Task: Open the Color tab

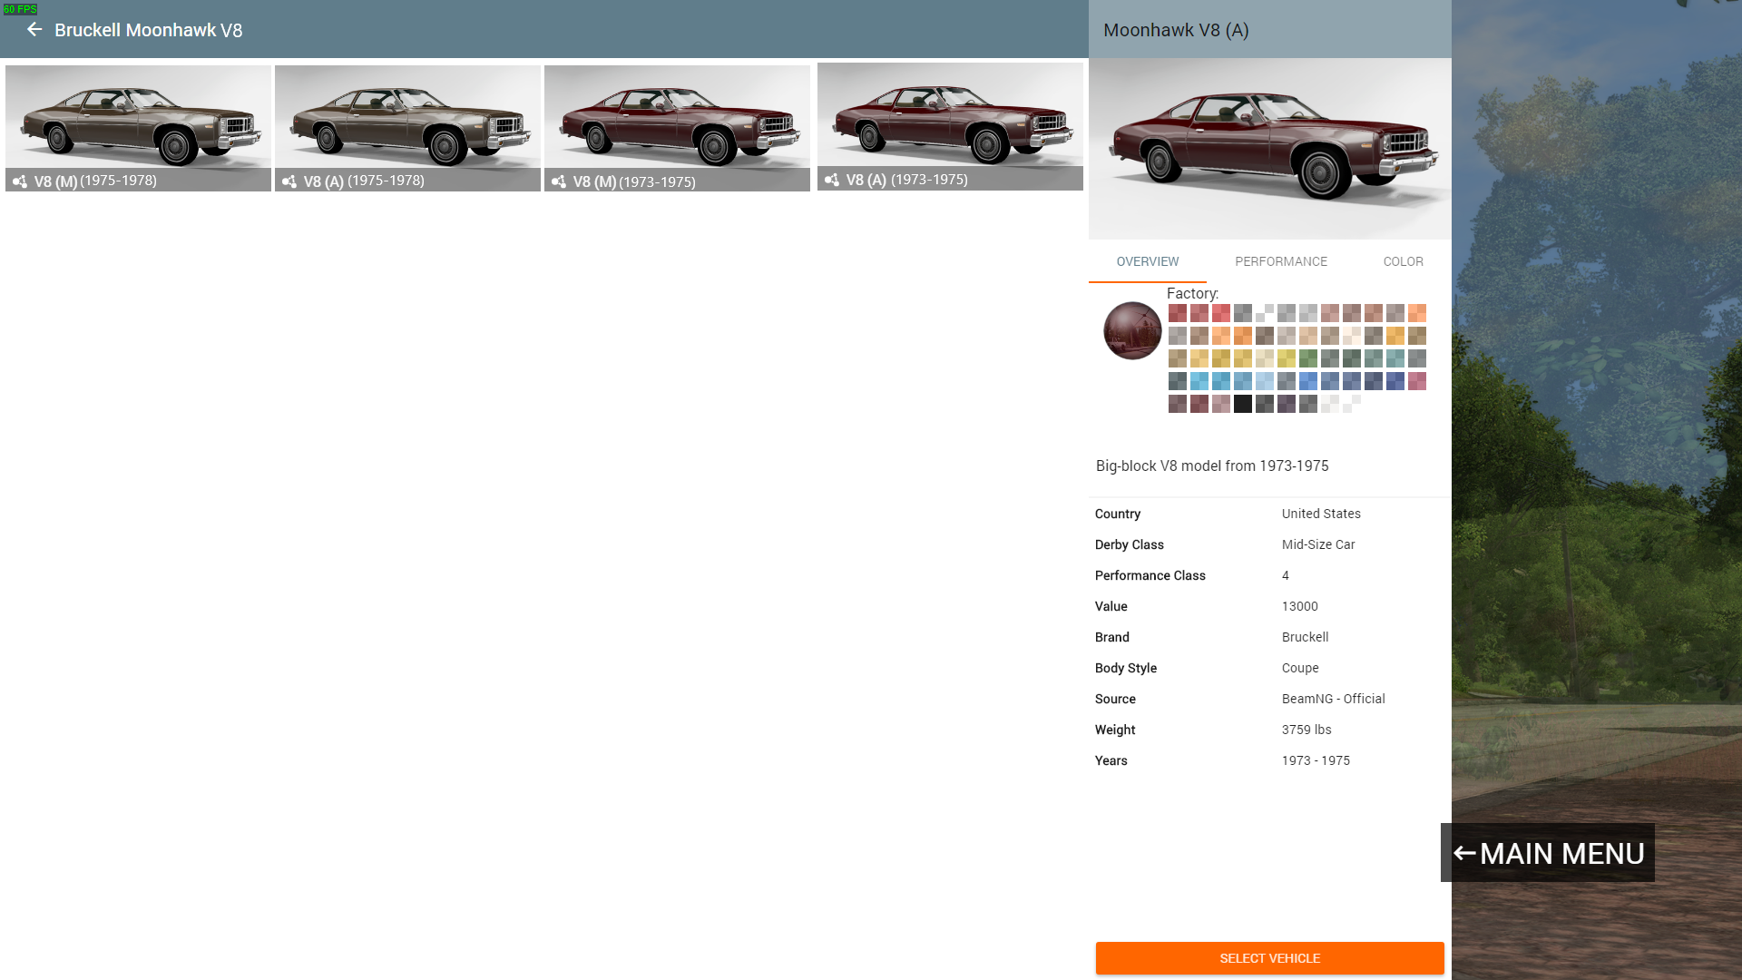Action: 1404,261
